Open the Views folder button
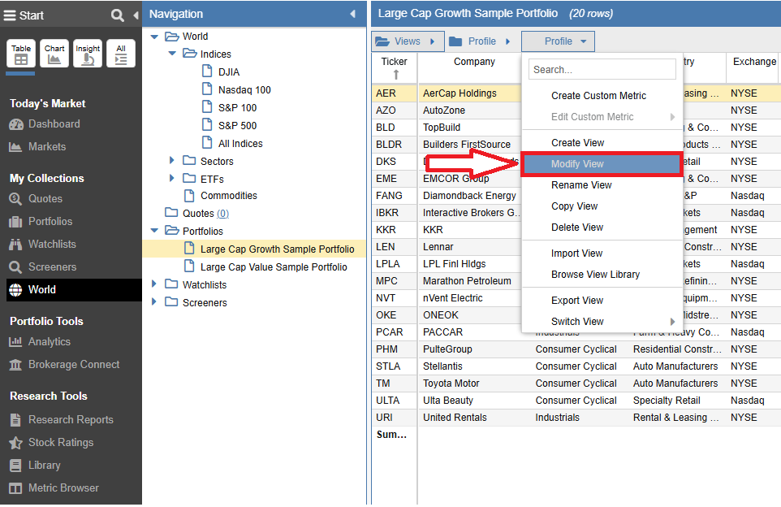 407,41
